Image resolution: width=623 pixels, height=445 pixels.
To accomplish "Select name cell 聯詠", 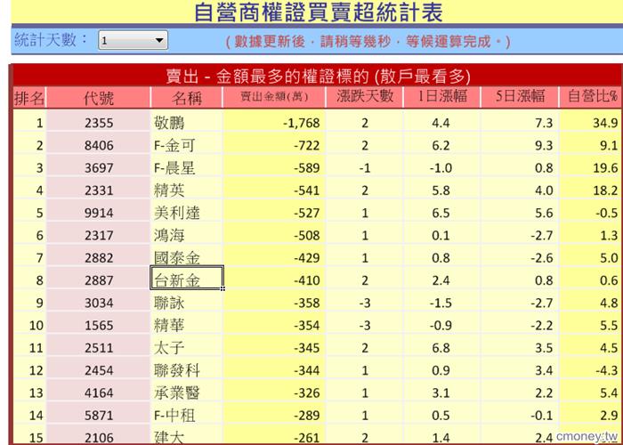I will pyautogui.click(x=186, y=303).
